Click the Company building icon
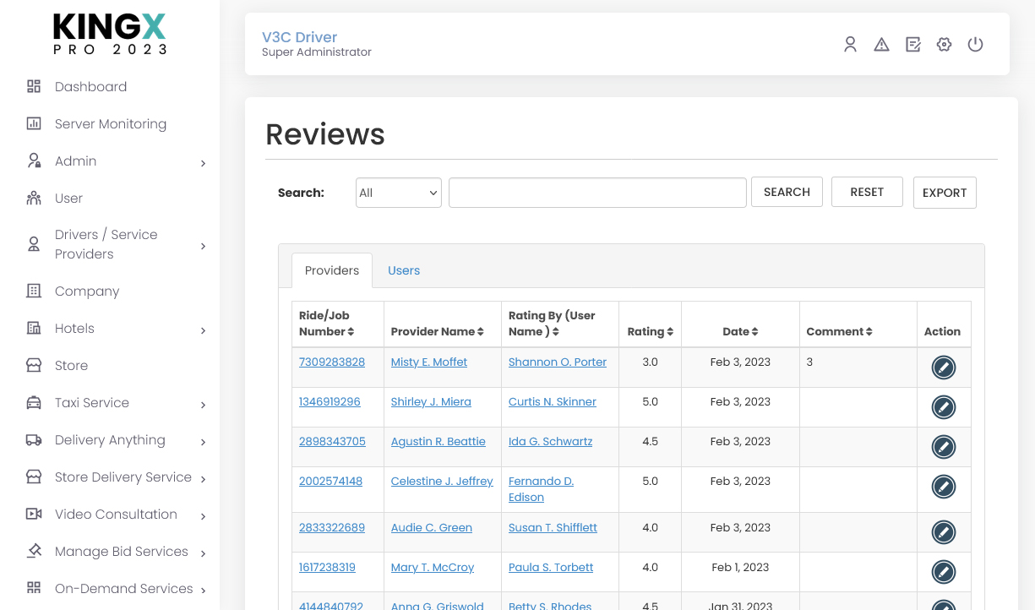 [34, 291]
